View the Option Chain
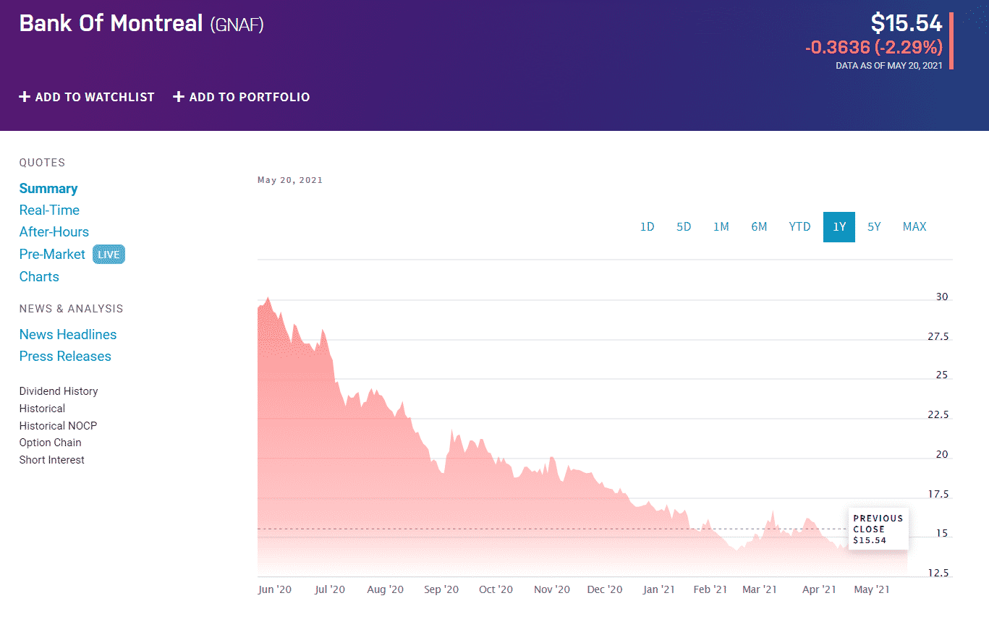The height and width of the screenshot is (627, 989). (x=51, y=443)
